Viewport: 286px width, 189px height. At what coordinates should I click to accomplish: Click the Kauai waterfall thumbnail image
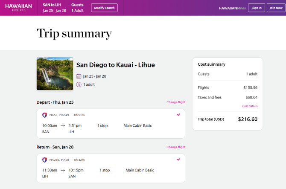55,74
